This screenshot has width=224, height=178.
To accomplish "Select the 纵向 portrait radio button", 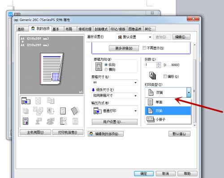I will point(106,65).
